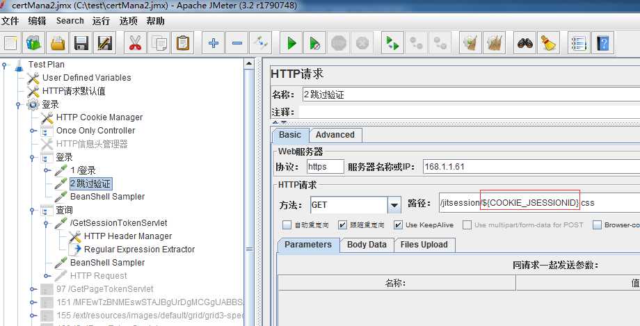
Task: Open the 帮助 menu
Action: pyautogui.click(x=156, y=21)
